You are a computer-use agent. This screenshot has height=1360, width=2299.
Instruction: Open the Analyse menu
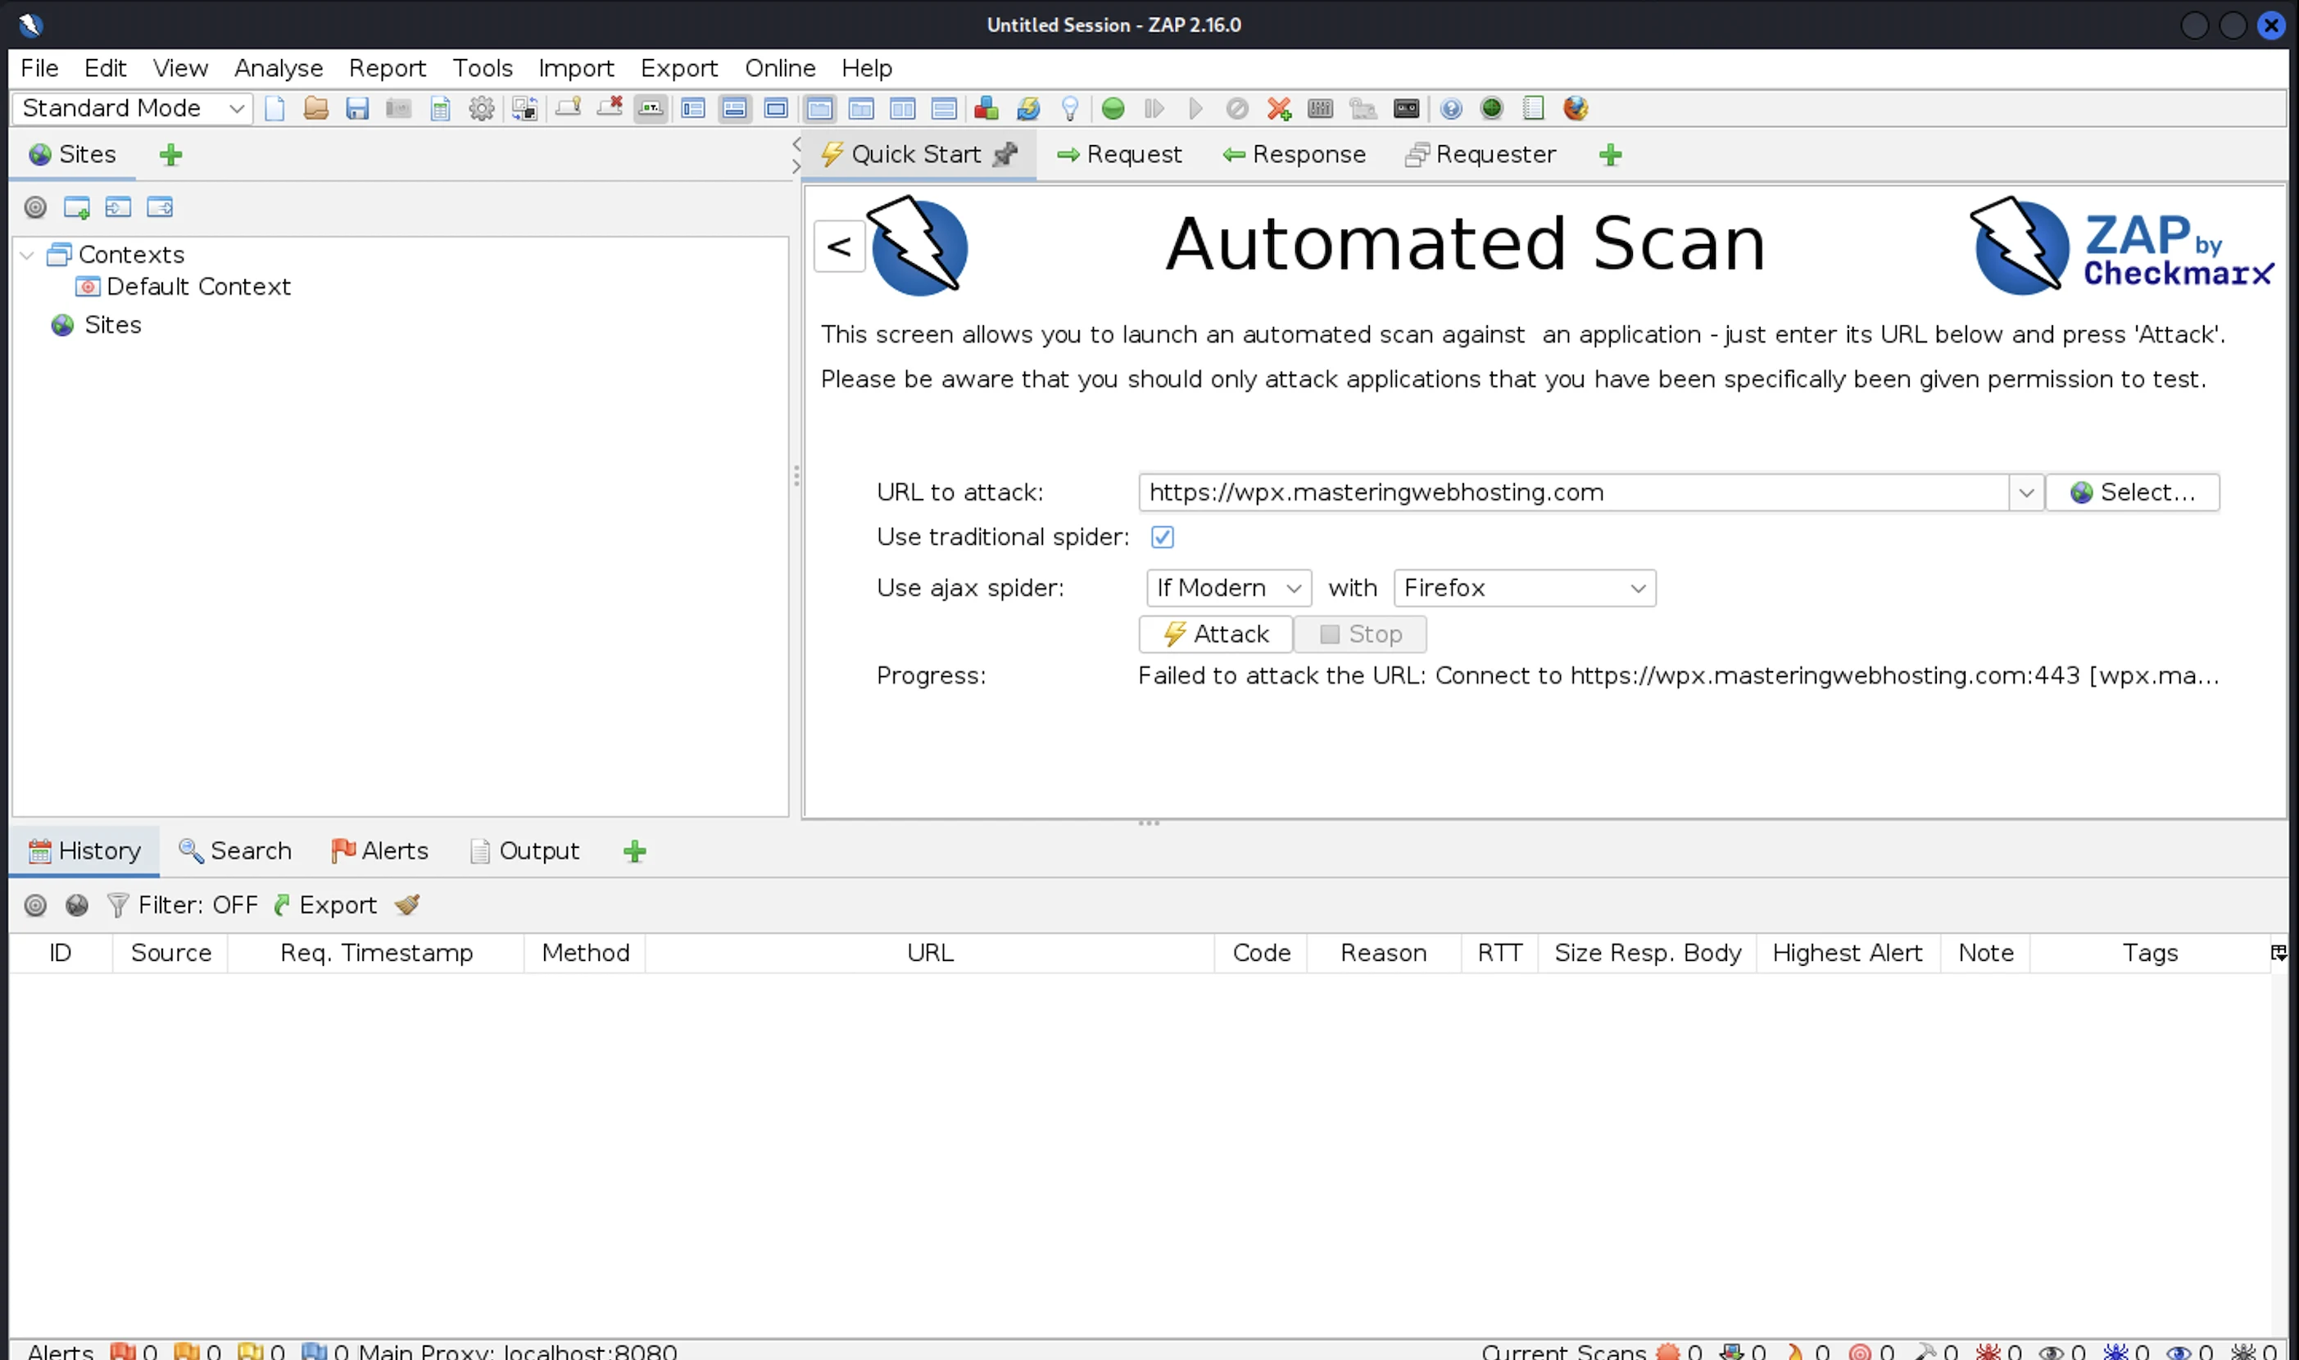click(x=279, y=68)
